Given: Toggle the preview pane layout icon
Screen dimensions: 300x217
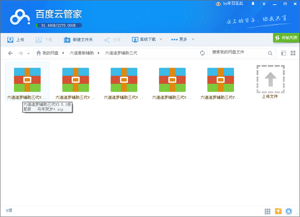Looking at the screenshot, I should [x=284, y=53].
